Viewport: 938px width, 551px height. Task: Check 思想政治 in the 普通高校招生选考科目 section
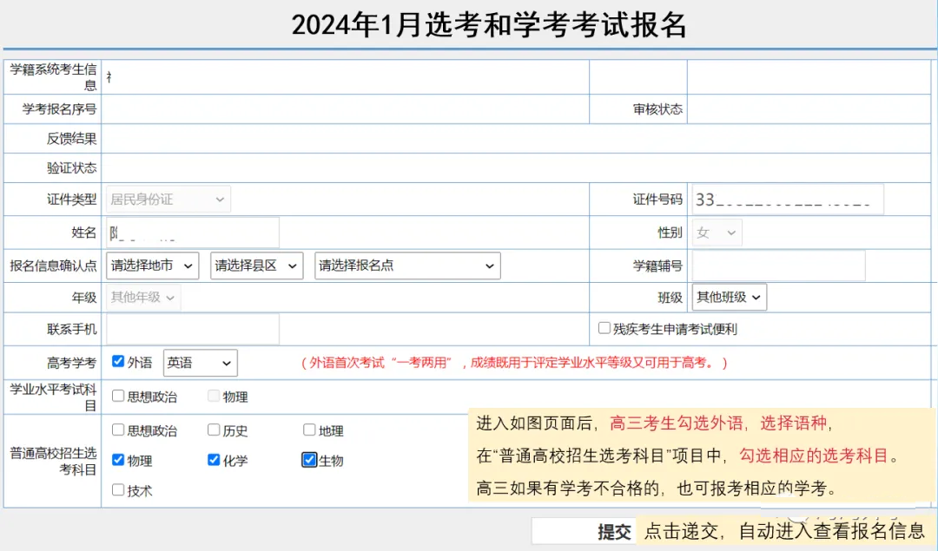[118, 430]
